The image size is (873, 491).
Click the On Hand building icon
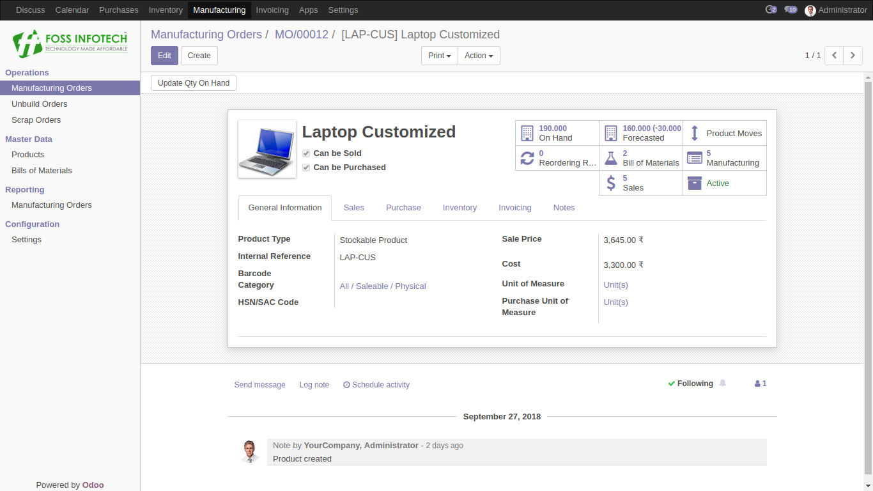point(527,133)
